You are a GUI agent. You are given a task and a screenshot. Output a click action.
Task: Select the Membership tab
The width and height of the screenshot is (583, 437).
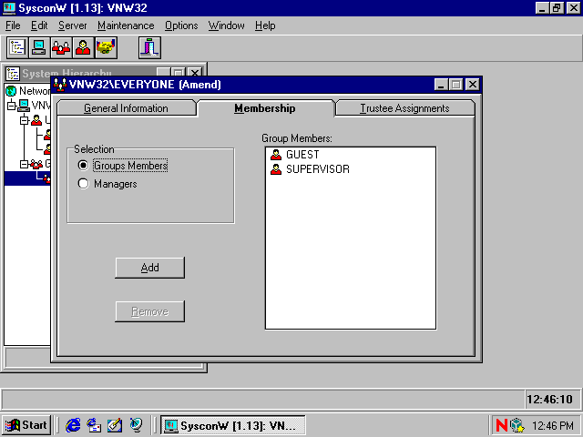[265, 108]
